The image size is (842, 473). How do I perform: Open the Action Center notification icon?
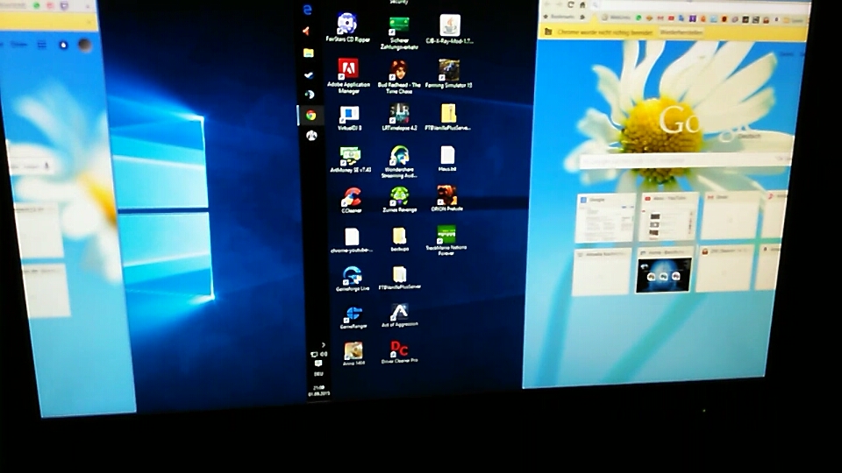tap(318, 364)
